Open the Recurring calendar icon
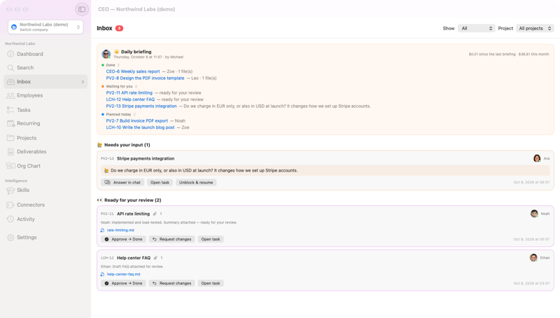560x318 pixels. click(10, 123)
